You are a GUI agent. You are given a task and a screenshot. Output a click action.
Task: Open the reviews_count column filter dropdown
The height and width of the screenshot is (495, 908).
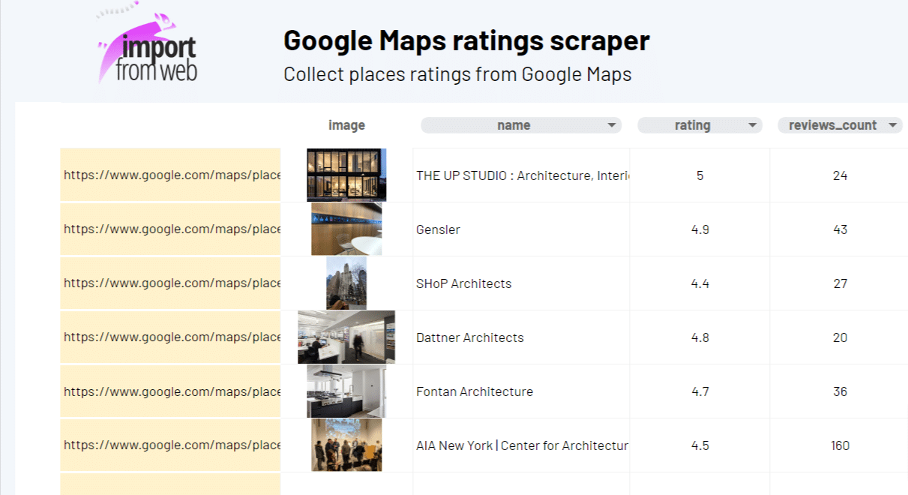point(892,126)
